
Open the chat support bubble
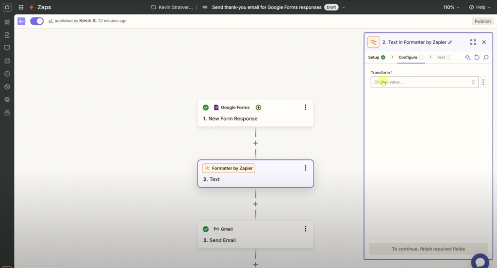pyautogui.click(x=480, y=261)
